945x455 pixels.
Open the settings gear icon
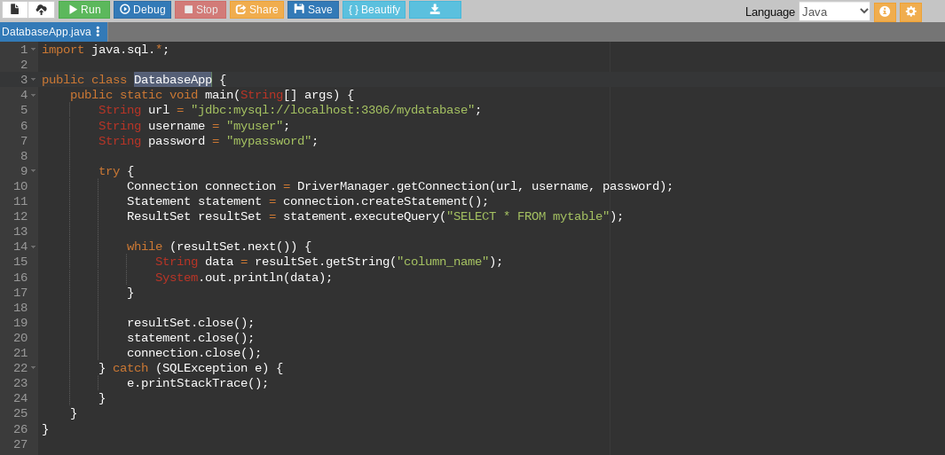pos(910,12)
